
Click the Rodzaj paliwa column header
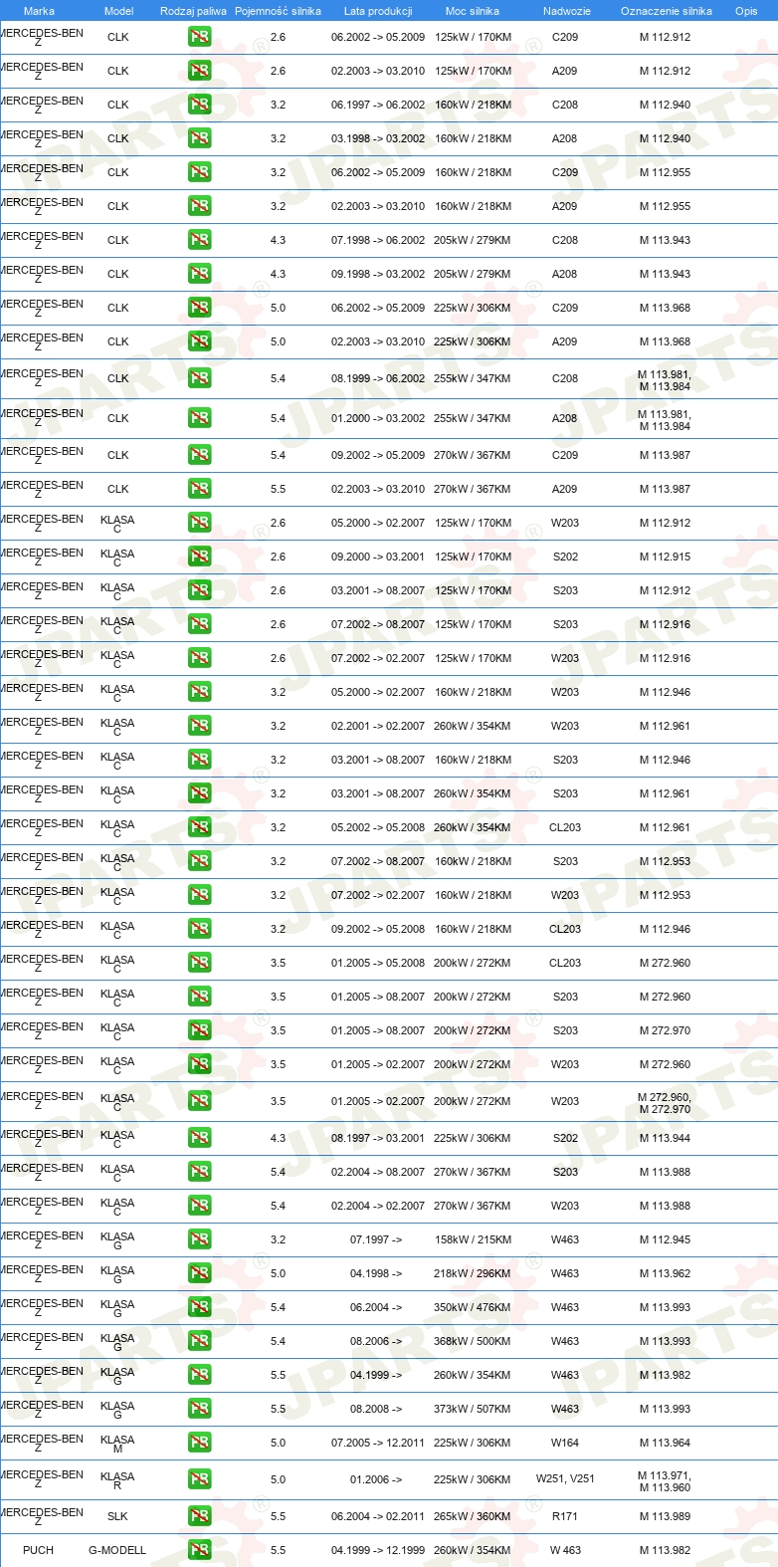(x=193, y=11)
